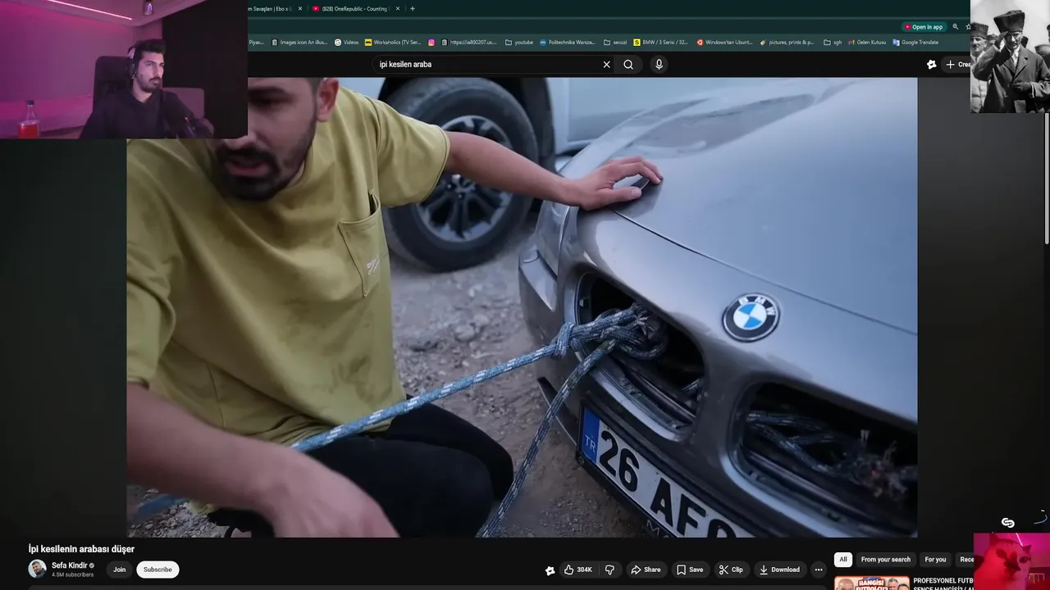This screenshot has height=590, width=1050.
Task: Open the Instagram bookmark icon
Action: click(x=431, y=43)
